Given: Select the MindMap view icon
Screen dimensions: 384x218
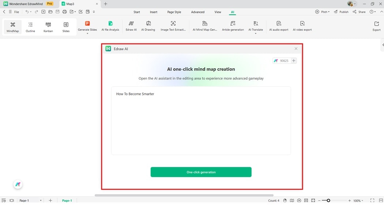Looking at the screenshot, I should click(x=12, y=26).
